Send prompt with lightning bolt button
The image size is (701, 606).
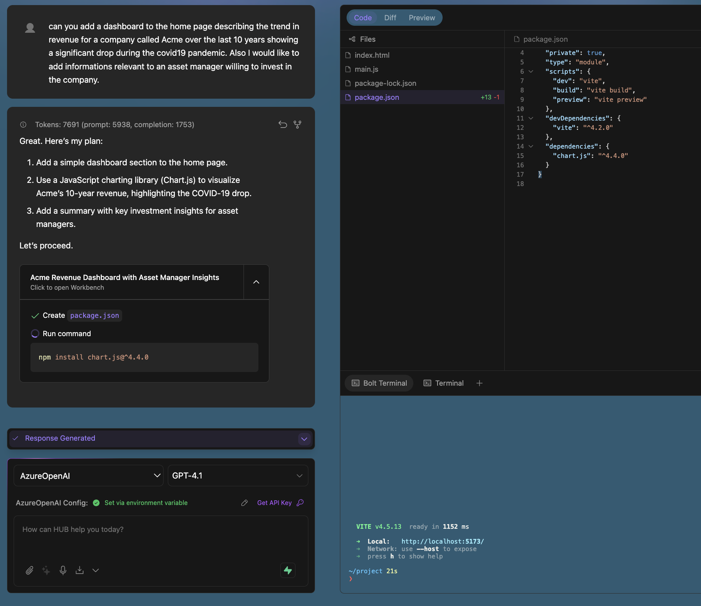[x=288, y=571]
